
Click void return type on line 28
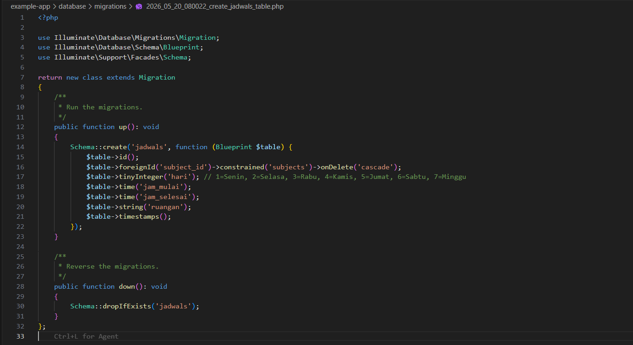(x=159, y=286)
